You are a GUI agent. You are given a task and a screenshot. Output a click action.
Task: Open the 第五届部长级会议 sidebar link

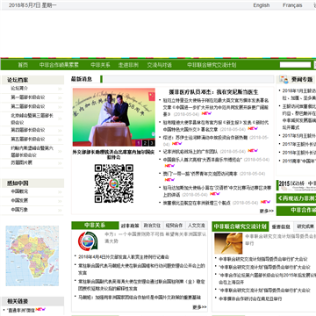(28, 139)
